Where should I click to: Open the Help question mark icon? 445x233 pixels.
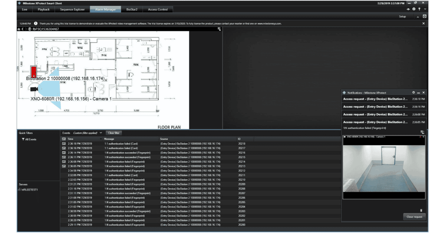tap(413, 9)
